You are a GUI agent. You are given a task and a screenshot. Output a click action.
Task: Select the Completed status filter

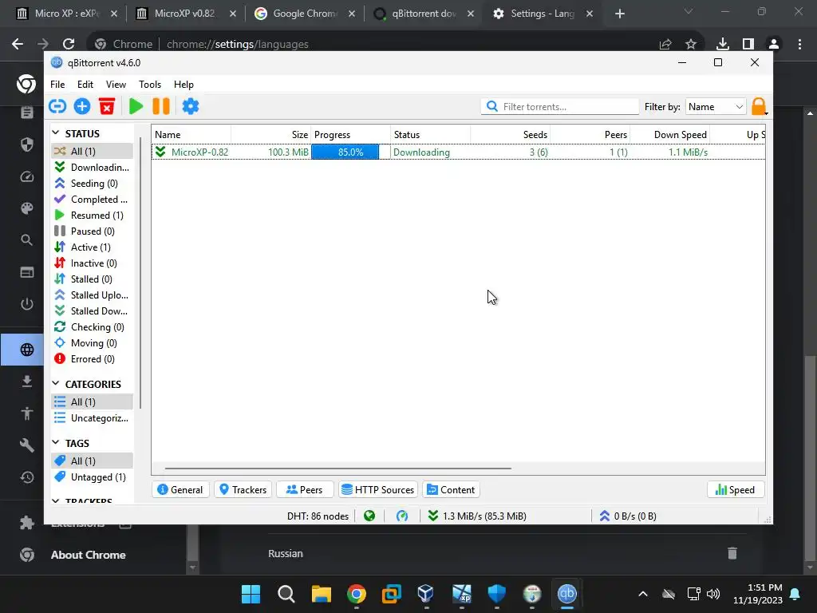(93, 200)
